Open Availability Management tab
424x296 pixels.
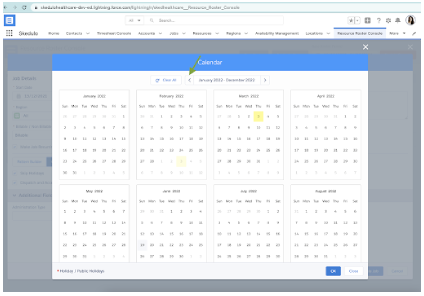click(x=277, y=33)
